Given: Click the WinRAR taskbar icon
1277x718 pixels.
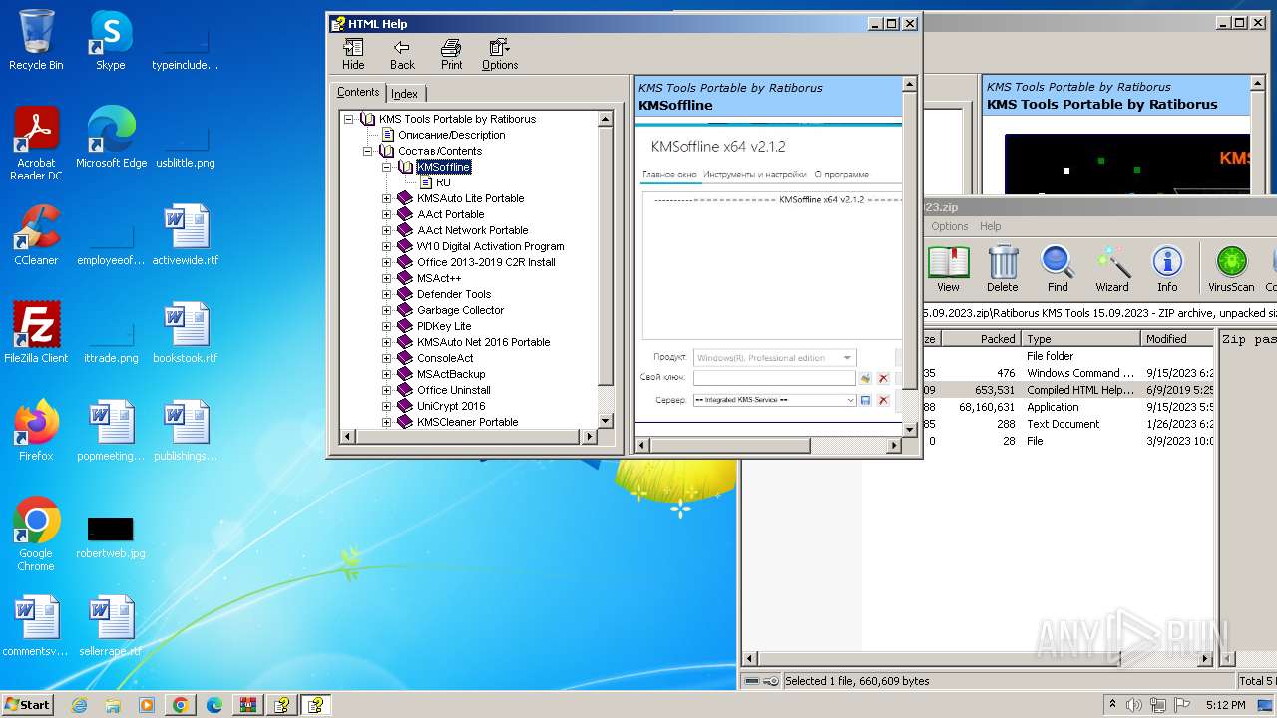Looking at the screenshot, I should 247,705.
